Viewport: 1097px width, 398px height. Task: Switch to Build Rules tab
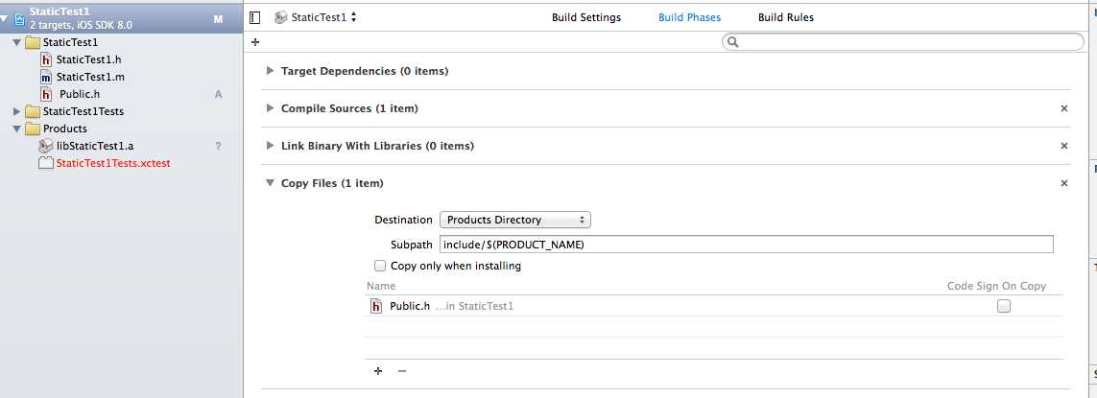tap(786, 17)
